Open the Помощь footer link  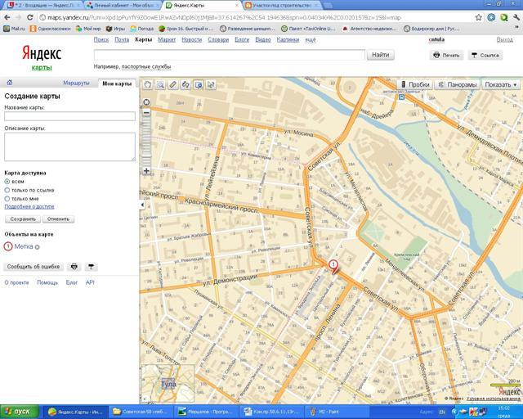(x=47, y=282)
